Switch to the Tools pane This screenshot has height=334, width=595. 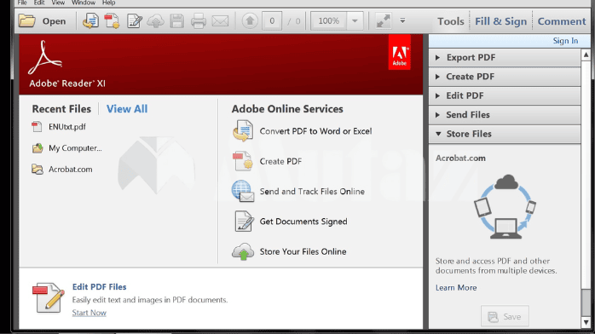pyautogui.click(x=450, y=21)
